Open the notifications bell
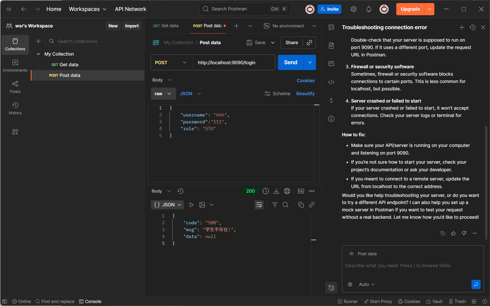 point(369,9)
